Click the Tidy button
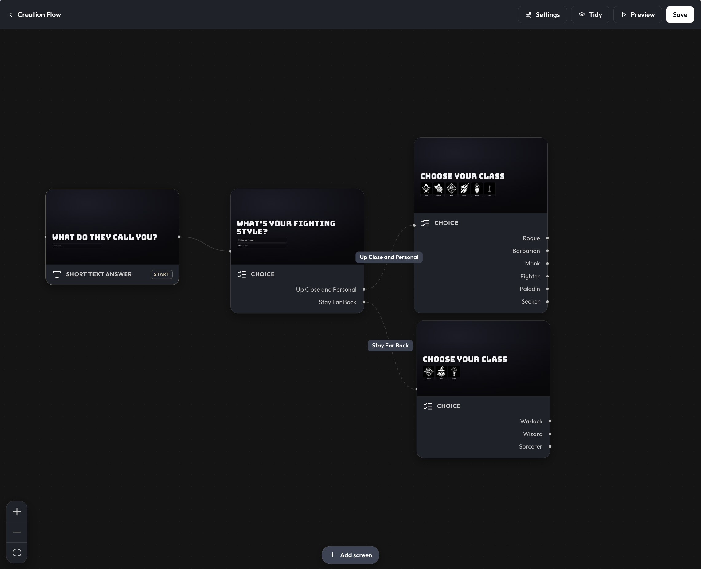Viewport: 701px width, 569px height. click(x=590, y=15)
